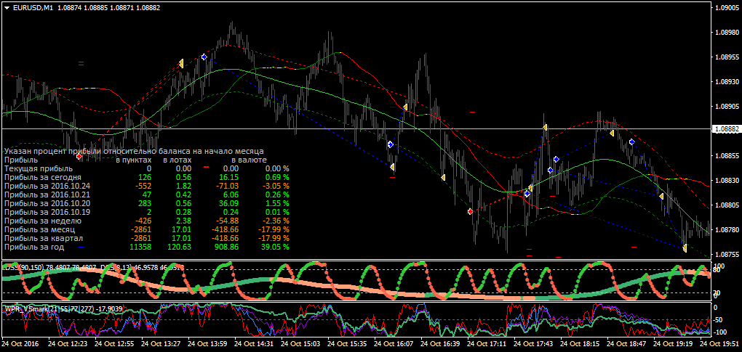Click the 1.09005 price scale label

point(727,8)
